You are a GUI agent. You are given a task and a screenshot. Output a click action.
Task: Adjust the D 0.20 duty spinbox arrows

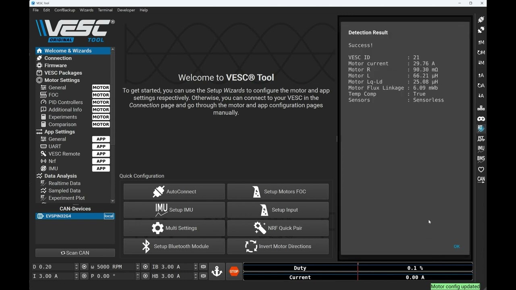click(x=77, y=267)
